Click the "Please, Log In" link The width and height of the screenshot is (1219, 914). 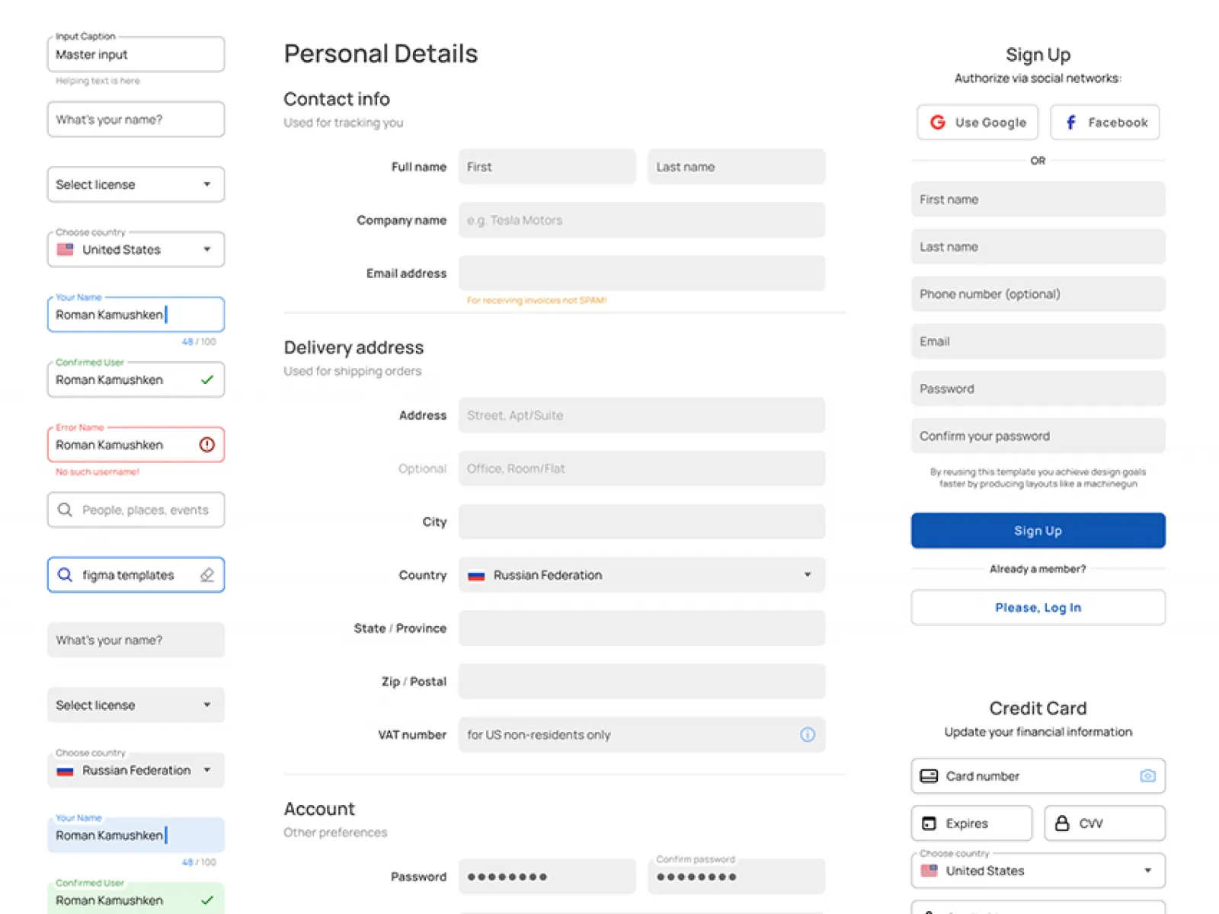pos(1038,607)
